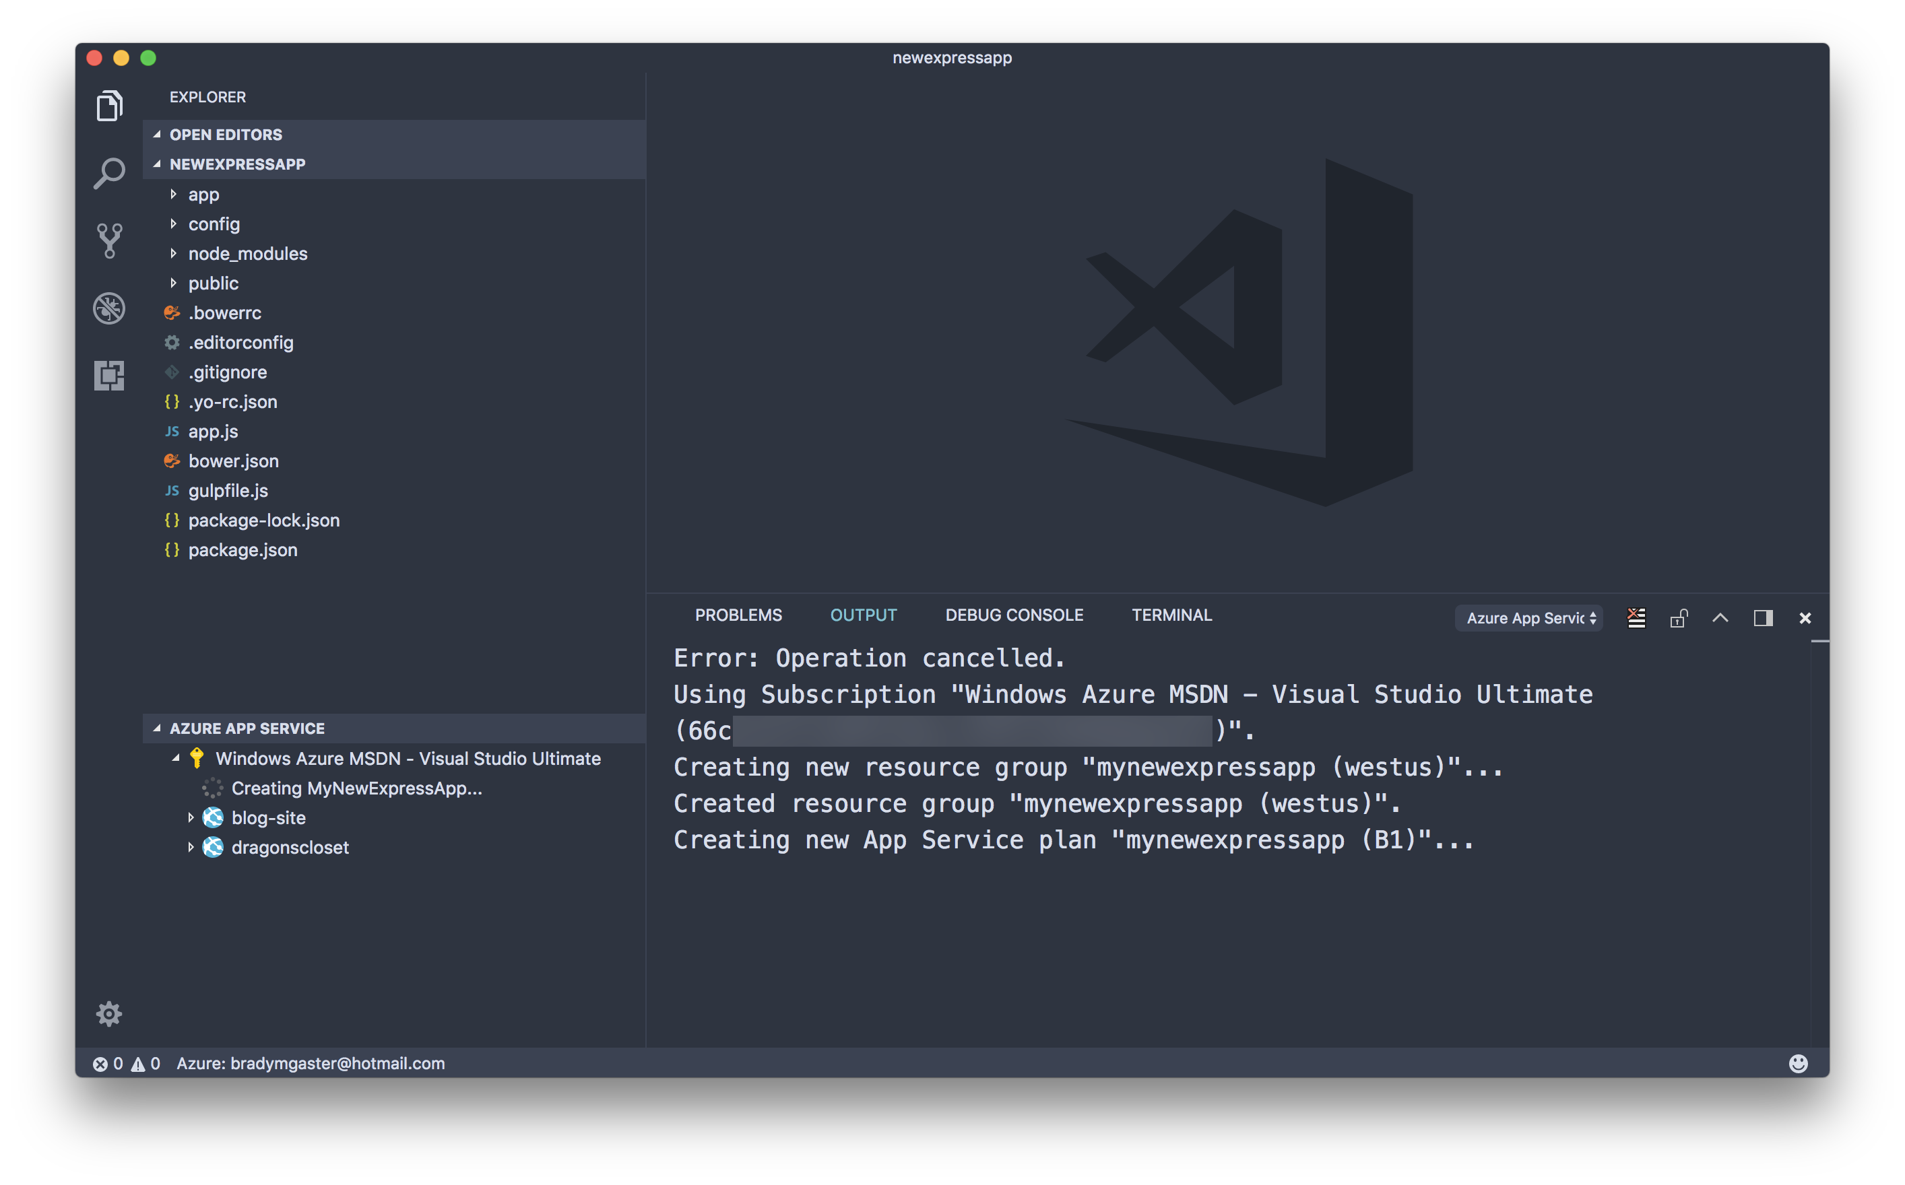Click the Explorer panel title
The height and width of the screenshot is (1185, 1905).
point(207,97)
